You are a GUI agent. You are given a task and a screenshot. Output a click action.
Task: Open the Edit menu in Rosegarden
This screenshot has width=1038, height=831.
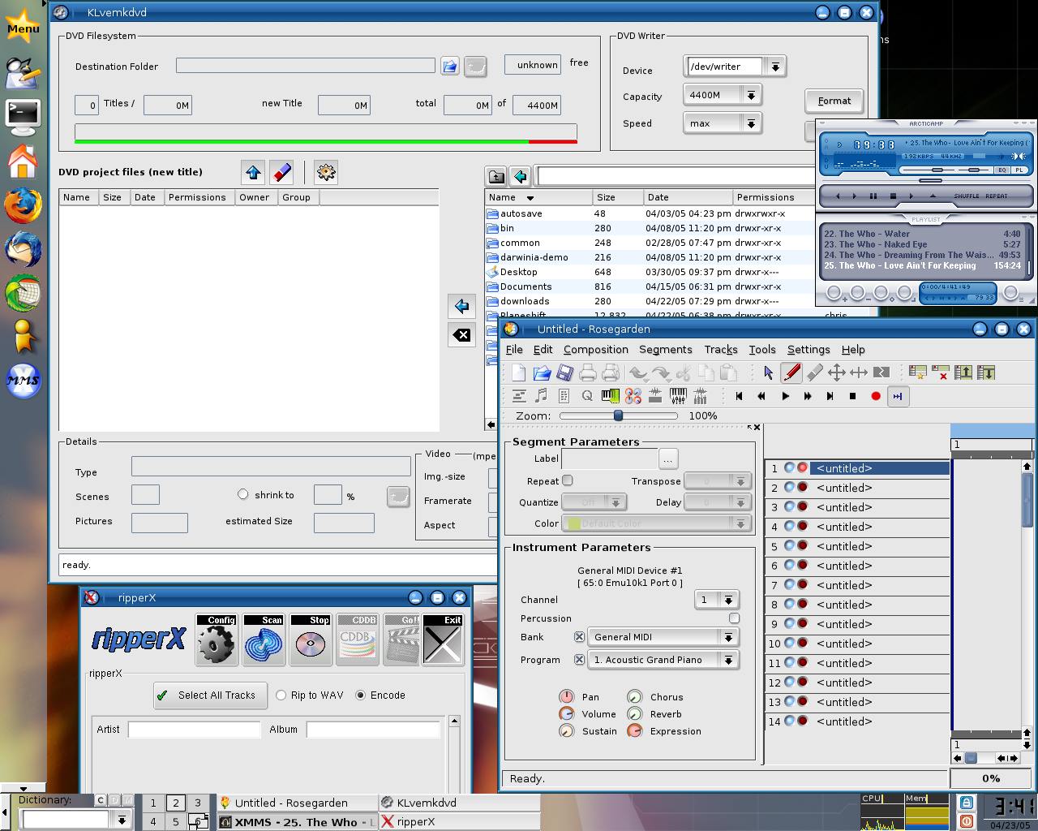coord(543,350)
